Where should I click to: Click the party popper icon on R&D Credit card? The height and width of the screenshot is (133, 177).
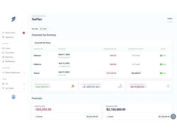(x=73, y=86)
